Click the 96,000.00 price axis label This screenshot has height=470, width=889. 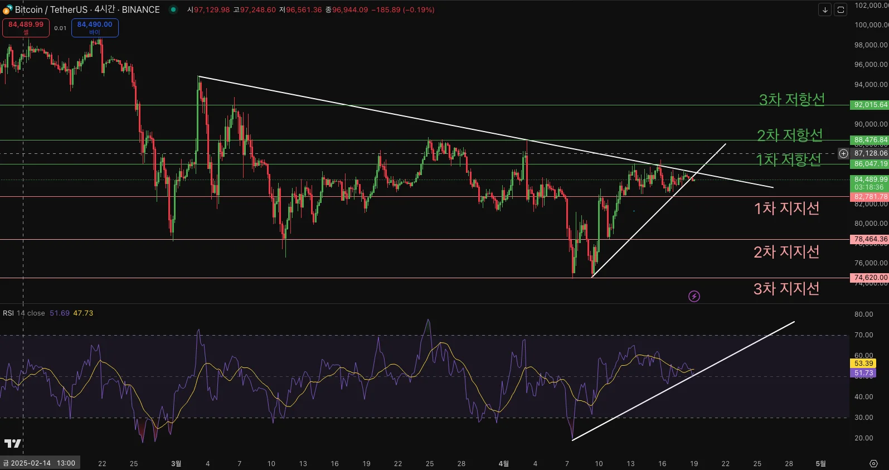click(871, 65)
